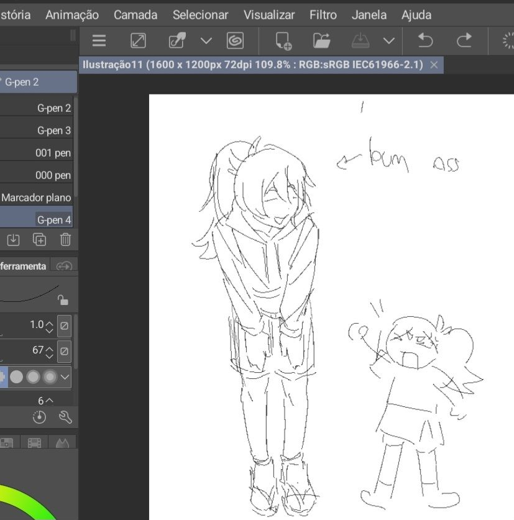
Task: Open the hamburger command bar menu
Action: coord(99,41)
